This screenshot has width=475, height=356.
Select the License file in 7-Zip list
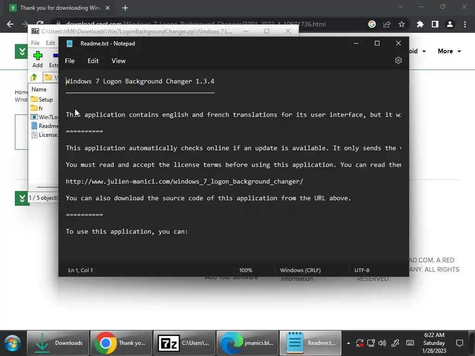pos(44,134)
